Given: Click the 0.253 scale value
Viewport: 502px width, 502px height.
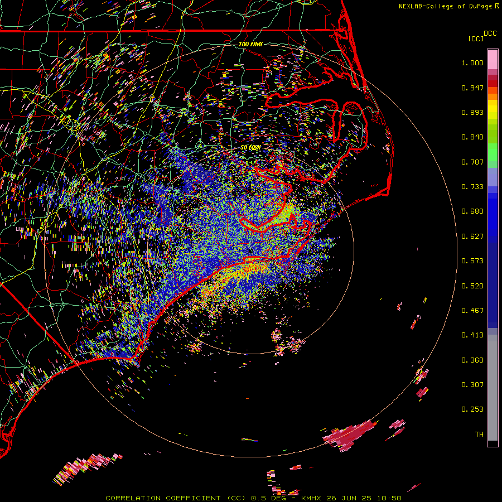Looking at the screenshot, I should click(472, 409).
